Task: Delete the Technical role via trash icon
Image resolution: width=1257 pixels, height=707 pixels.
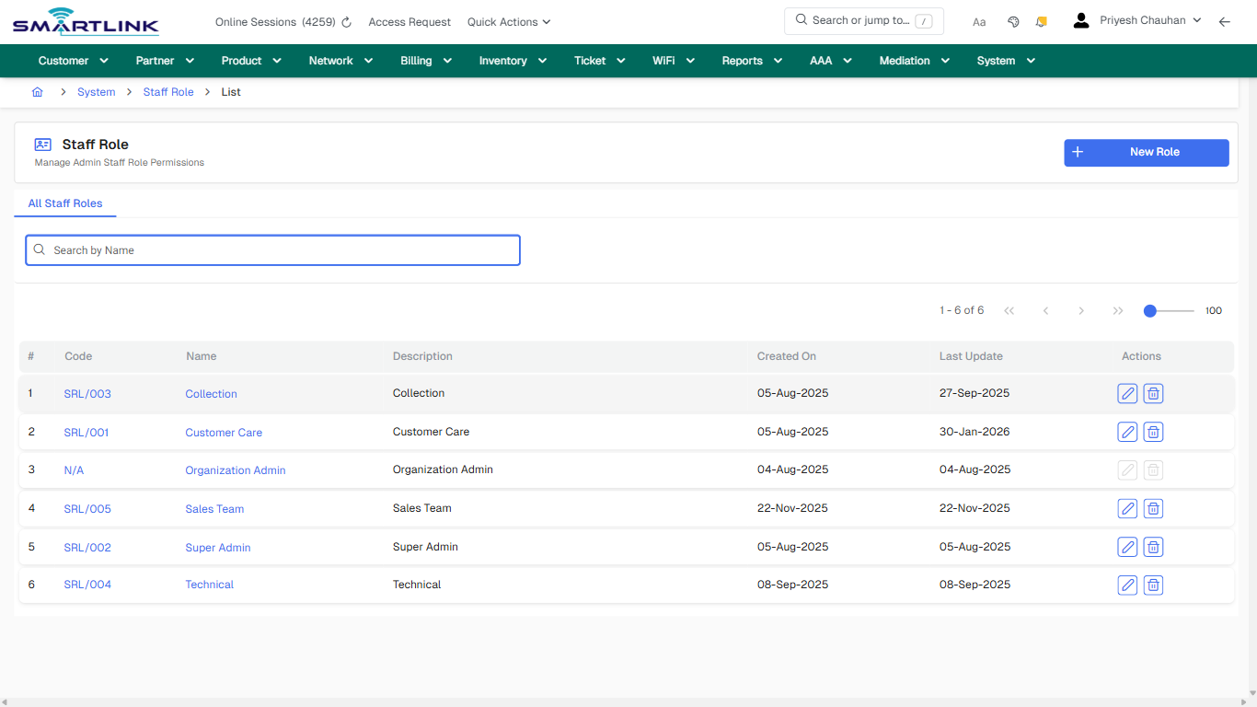Action: tap(1153, 585)
